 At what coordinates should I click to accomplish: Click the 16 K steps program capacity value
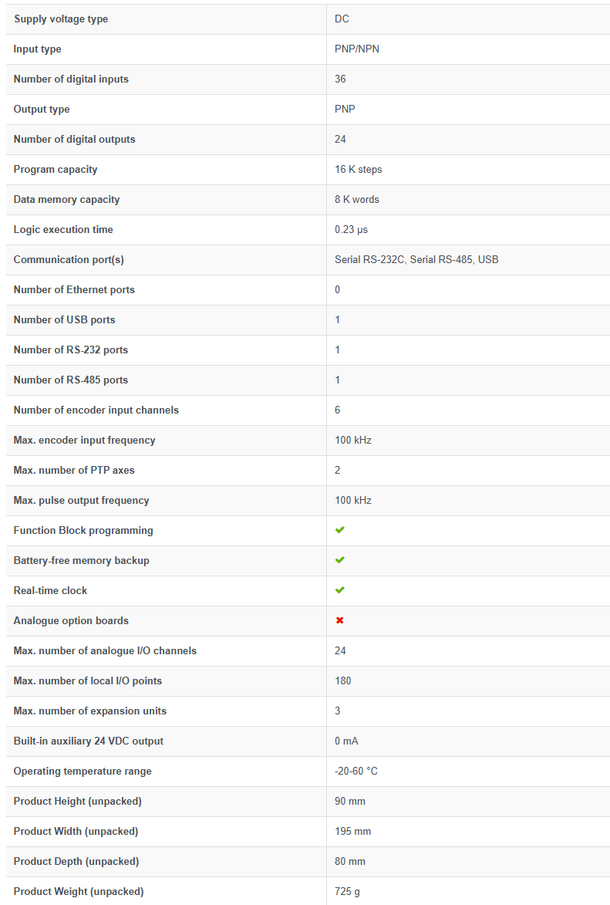(358, 169)
